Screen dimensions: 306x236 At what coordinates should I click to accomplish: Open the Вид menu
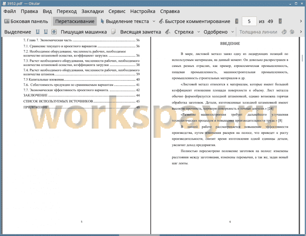point(47,11)
